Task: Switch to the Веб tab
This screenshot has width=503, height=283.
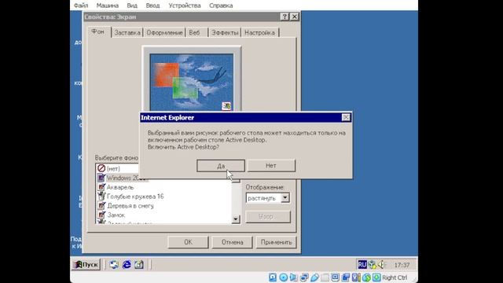Action: (x=196, y=33)
